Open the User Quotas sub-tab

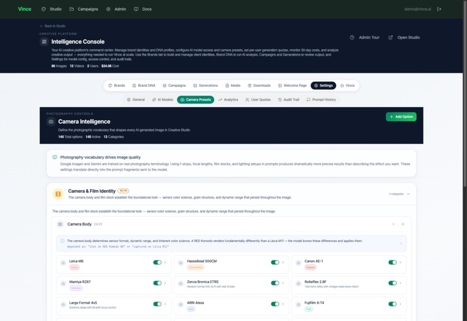click(x=258, y=99)
